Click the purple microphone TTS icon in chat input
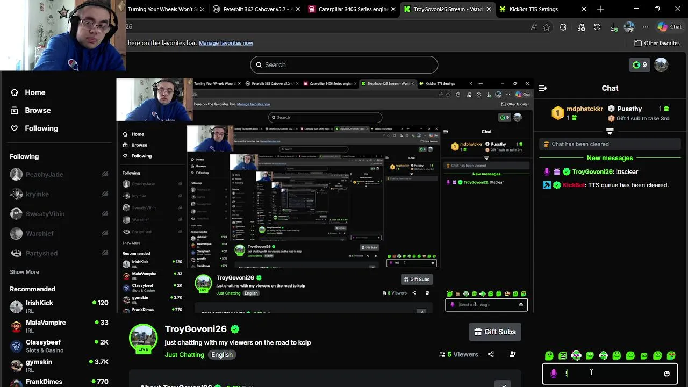The image size is (688, 387). 554,374
